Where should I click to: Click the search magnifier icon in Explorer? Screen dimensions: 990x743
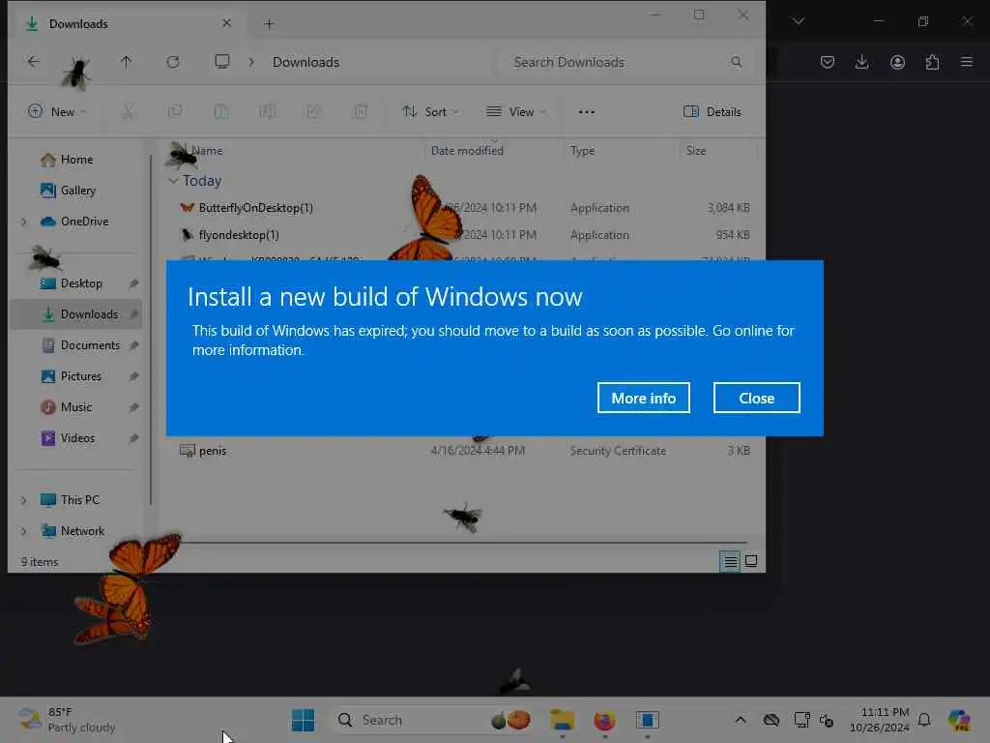(x=736, y=62)
